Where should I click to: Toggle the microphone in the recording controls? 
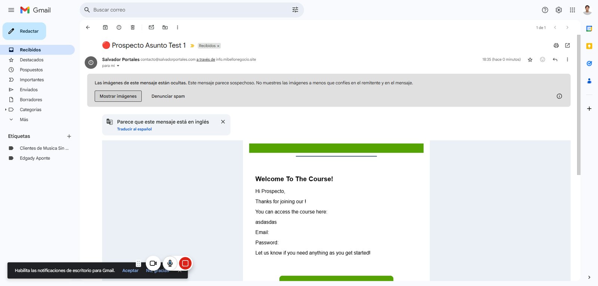tap(170, 263)
